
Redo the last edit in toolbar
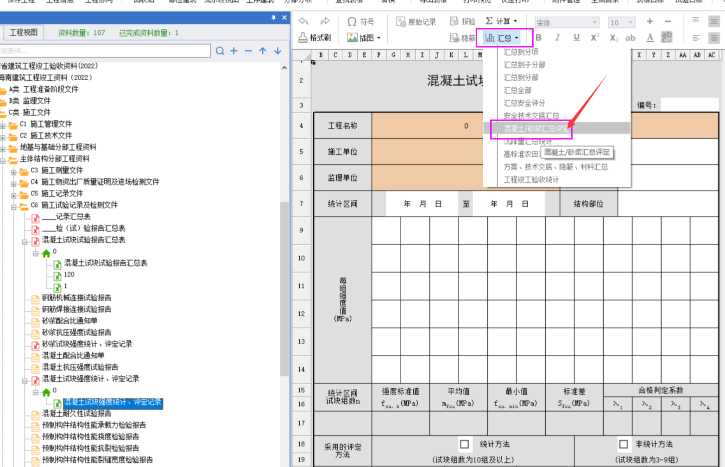coord(325,21)
